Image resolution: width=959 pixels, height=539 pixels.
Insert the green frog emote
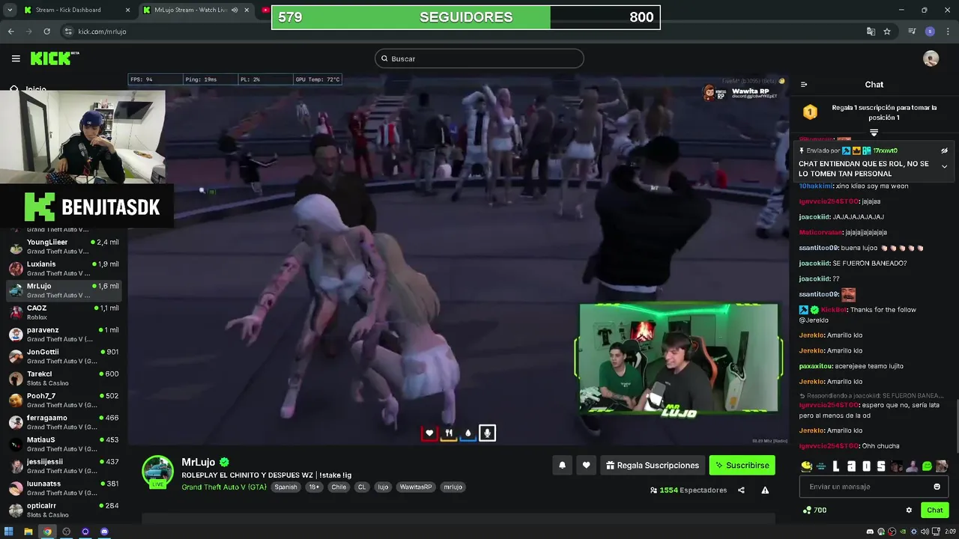coord(927,466)
